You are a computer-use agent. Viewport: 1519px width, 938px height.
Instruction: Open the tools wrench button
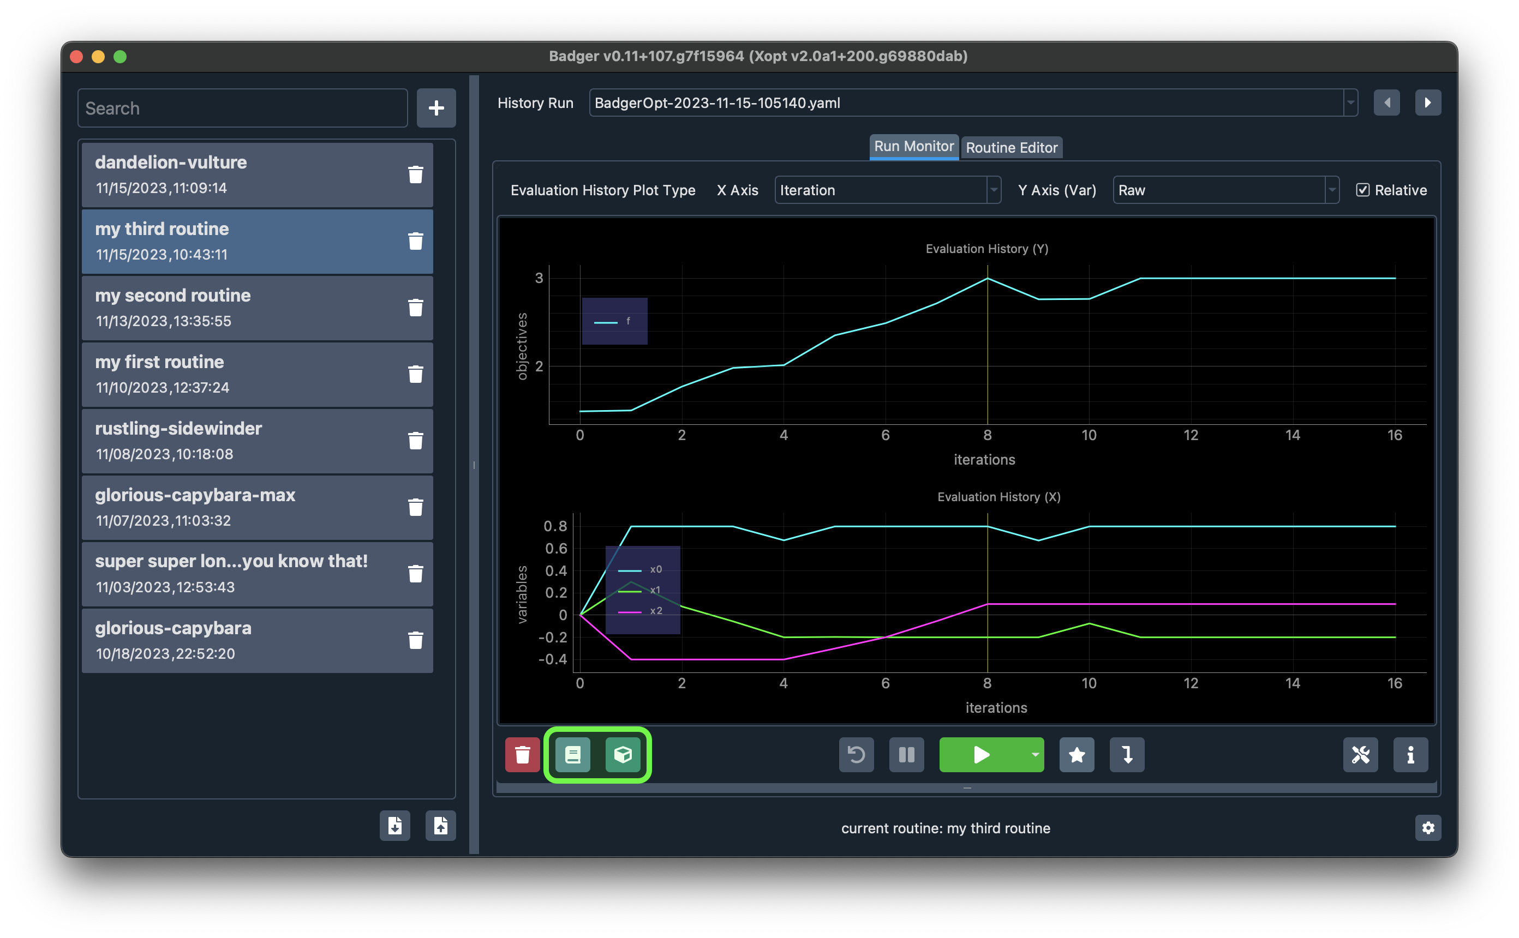1361,755
